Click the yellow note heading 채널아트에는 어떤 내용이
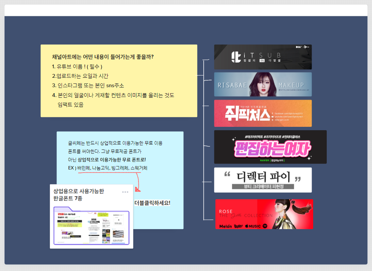Viewport: 372px width, 271px height. (x=103, y=57)
